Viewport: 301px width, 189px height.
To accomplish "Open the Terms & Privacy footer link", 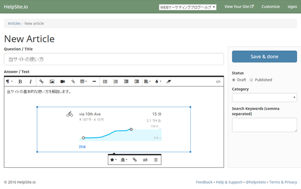I will point(283,182).
